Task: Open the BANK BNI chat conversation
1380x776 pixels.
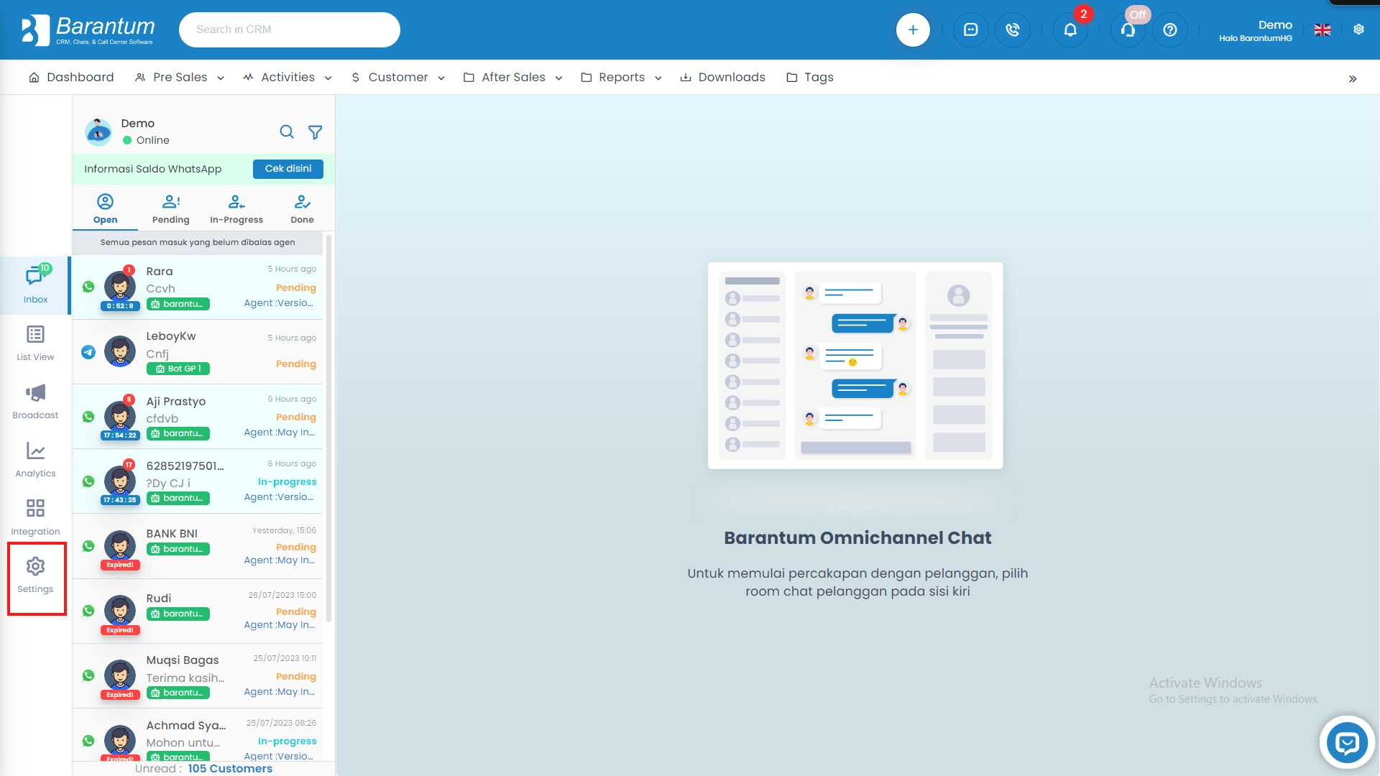Action: [x=198, y=546]
